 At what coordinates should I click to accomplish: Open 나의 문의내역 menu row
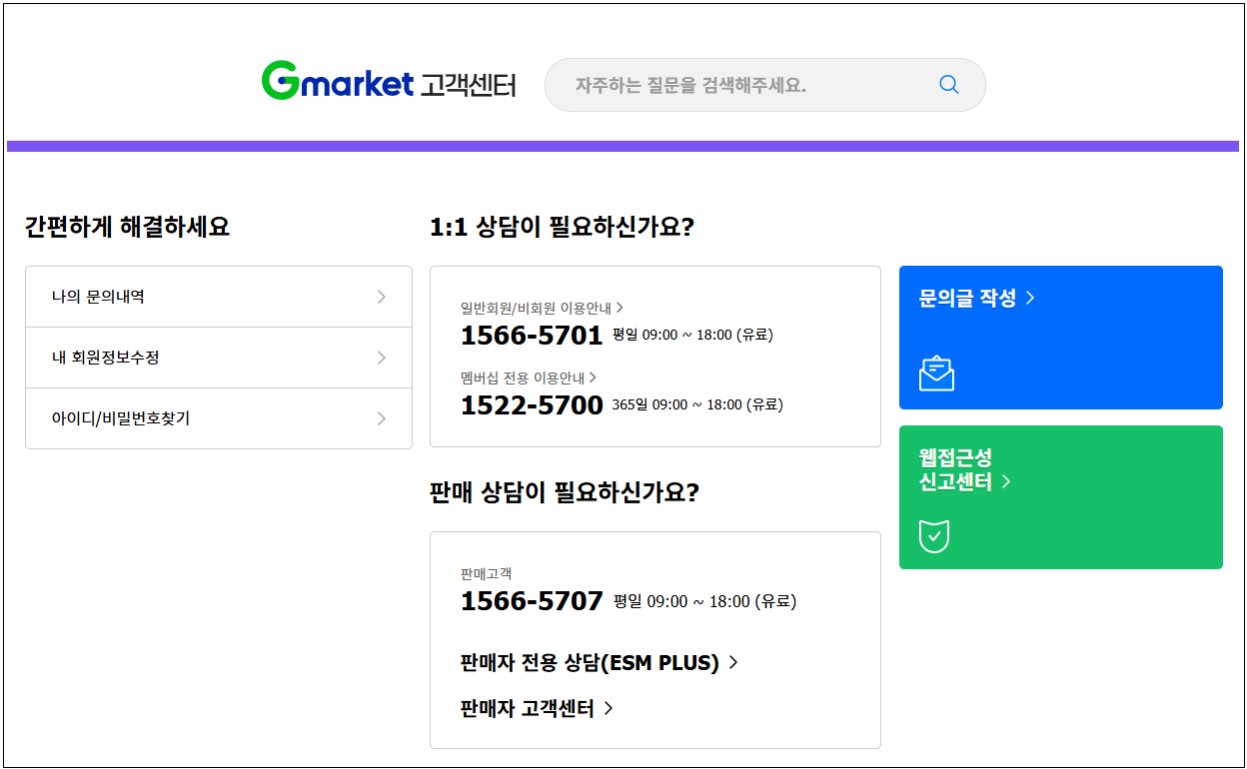point(219,297)
